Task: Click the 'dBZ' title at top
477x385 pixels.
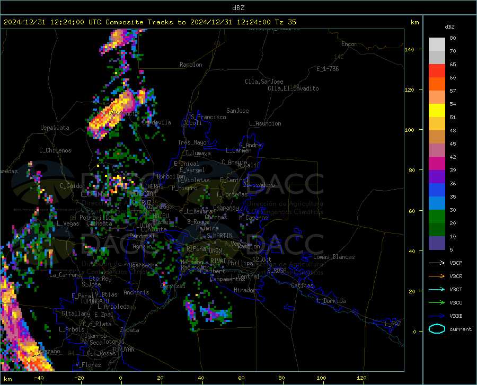Action: (x=238, y=8)
